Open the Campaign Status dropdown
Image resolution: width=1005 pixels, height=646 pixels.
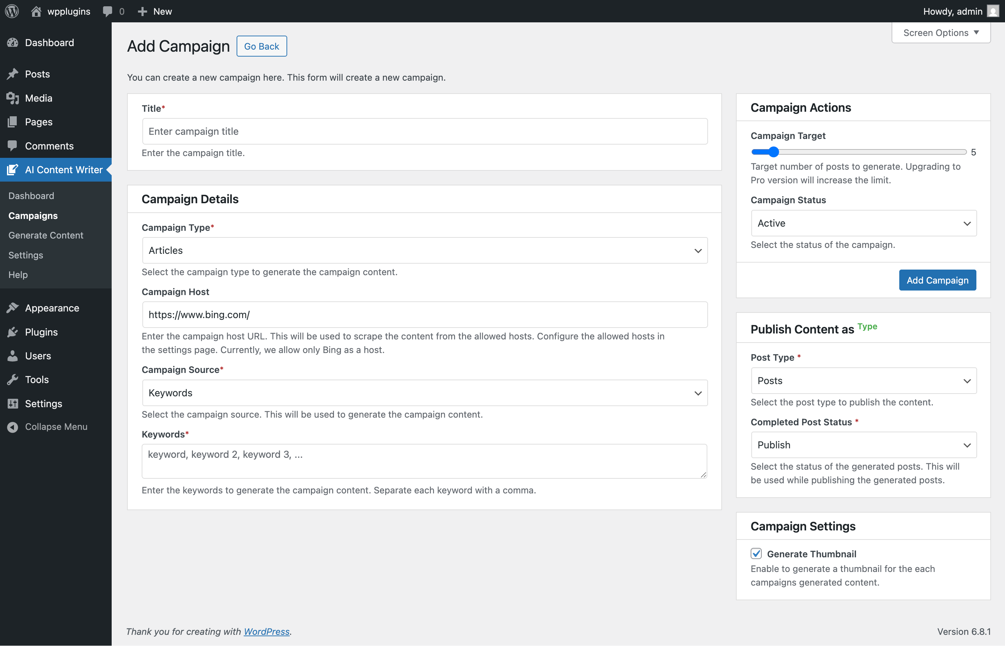click(x=863, y=223)
